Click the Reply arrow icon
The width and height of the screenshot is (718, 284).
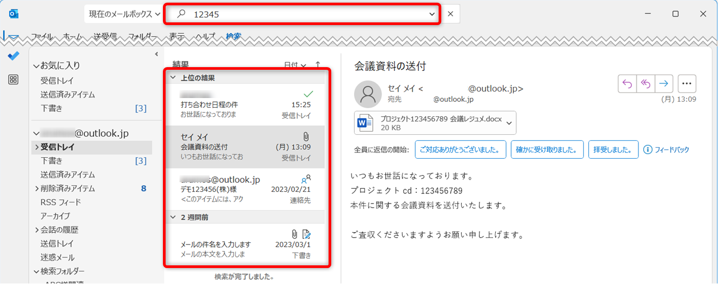point(627,84)
